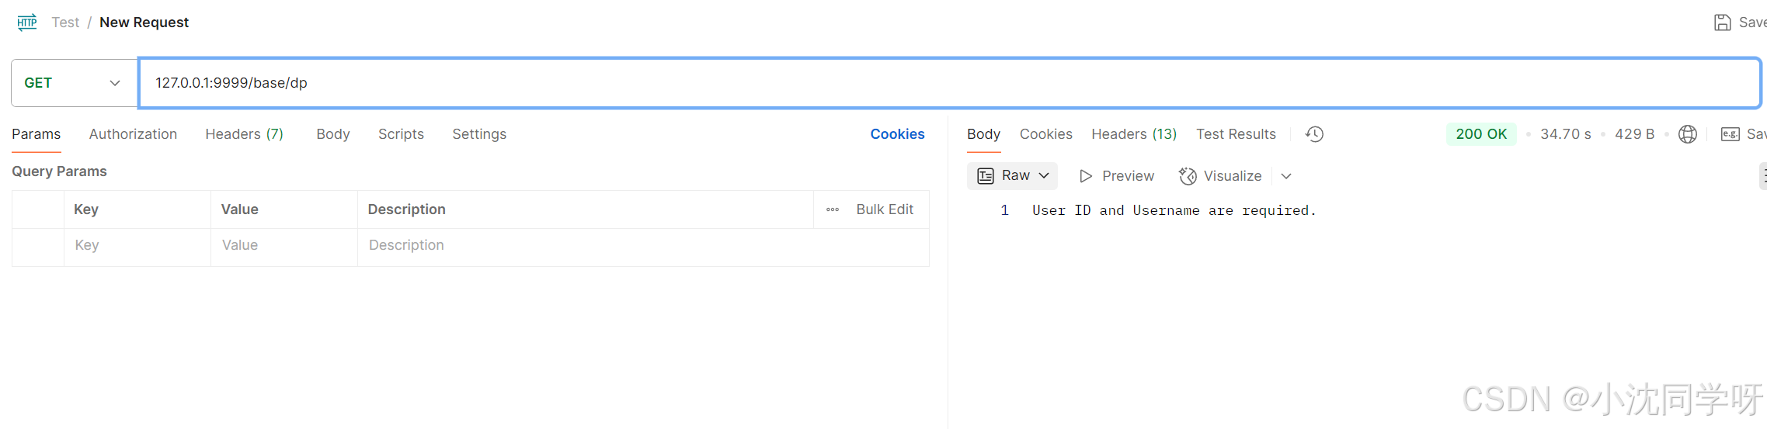Viewport: 1767px width, 429px height.
Task: Click the Preview play icon
Action: [1086, 176]
